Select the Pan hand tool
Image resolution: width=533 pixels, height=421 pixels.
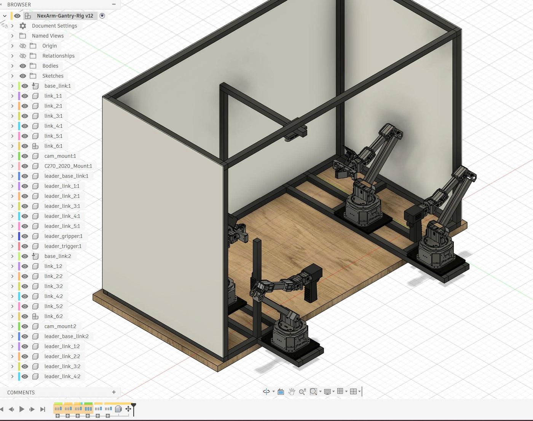291,391
